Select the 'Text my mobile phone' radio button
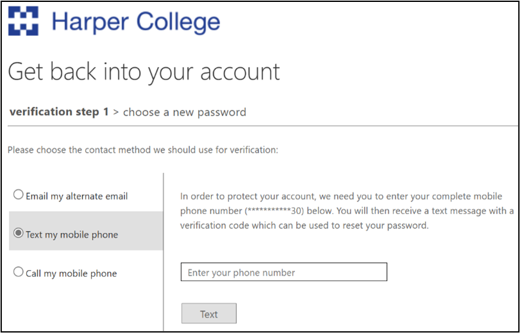 (19, 234)
